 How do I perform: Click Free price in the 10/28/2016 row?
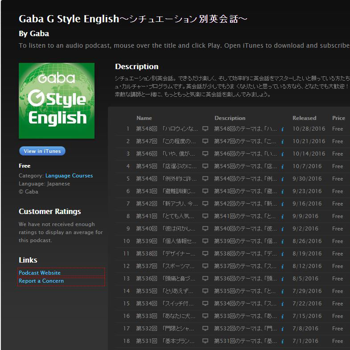pyautogui.click(x=338, y=129)
